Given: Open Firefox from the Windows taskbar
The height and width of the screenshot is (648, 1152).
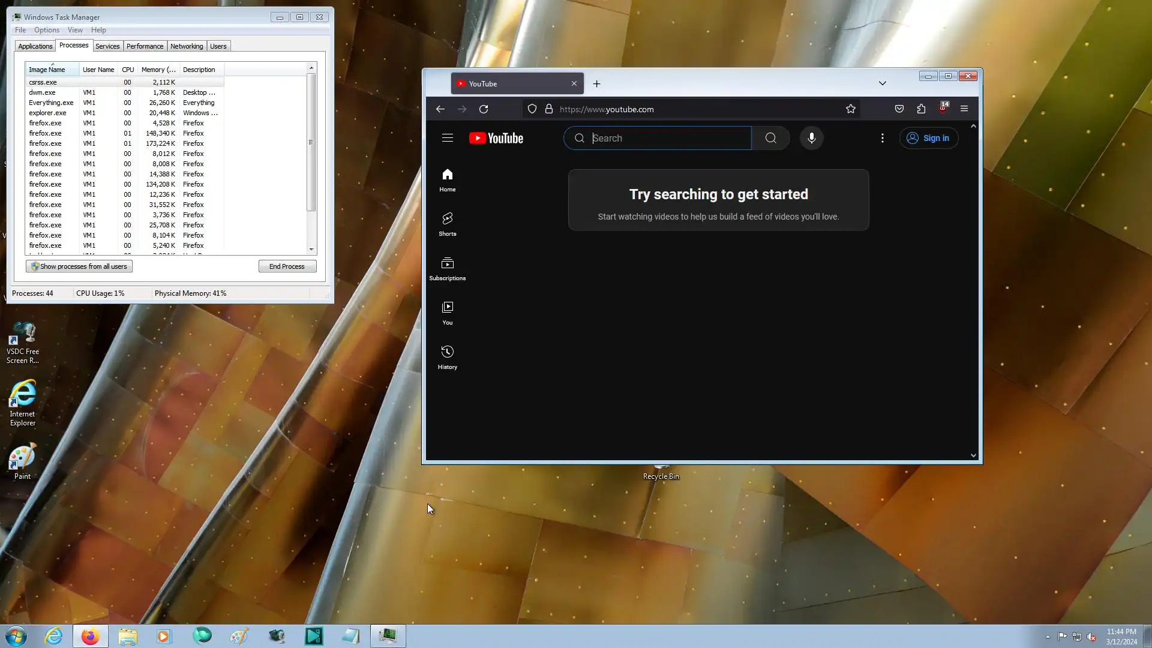Looking at the screenshot, I should coord(90,636).
